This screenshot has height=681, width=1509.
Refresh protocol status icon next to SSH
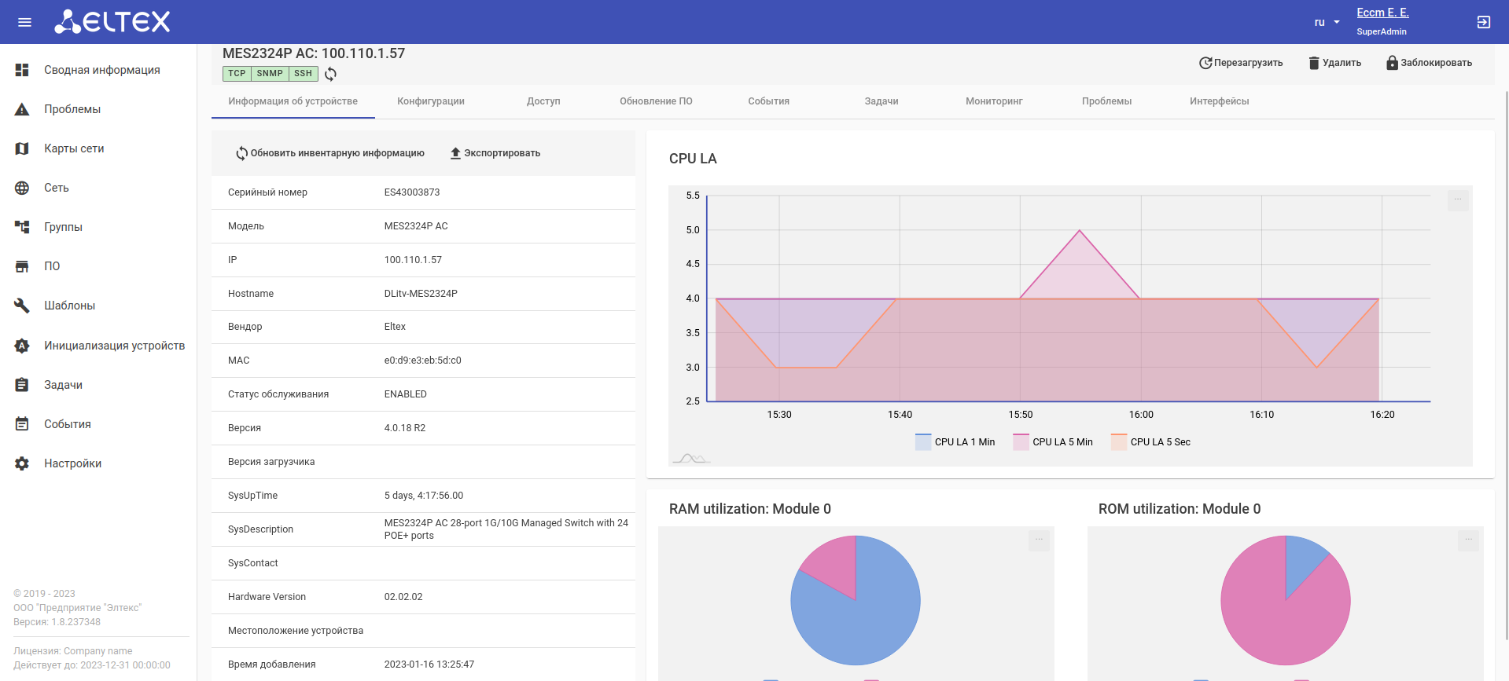[331, 74]
